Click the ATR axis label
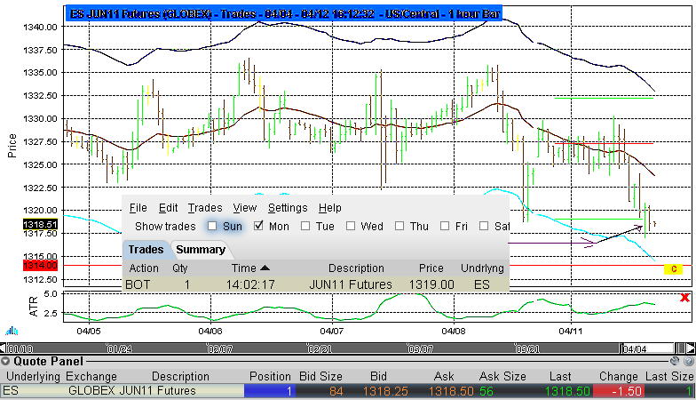 (x=34, y=307)
